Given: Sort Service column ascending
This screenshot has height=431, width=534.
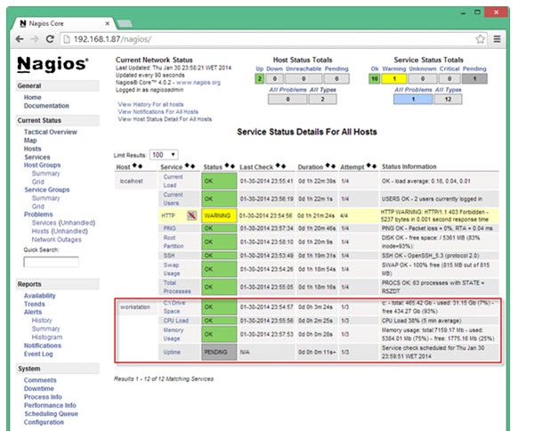Looking at the screenshot, I should pyautogui.click(x=187, y=166).
